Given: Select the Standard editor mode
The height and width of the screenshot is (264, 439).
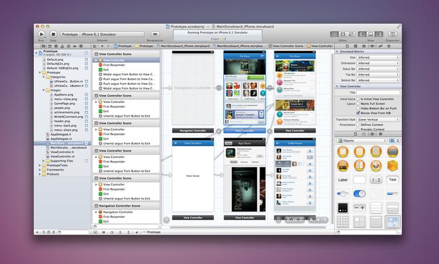Looking at the screenshot, I should 334,34.
